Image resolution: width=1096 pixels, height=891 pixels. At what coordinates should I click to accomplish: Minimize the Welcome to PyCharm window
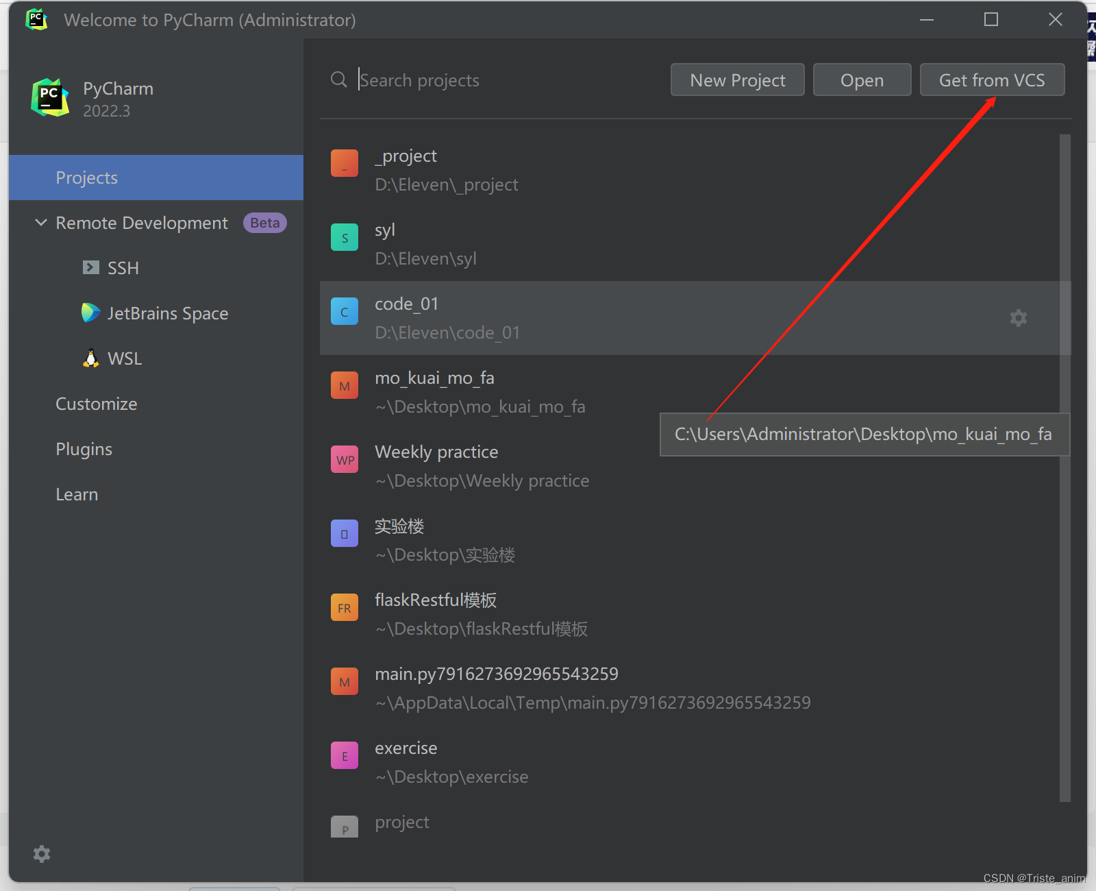point(927,19)
